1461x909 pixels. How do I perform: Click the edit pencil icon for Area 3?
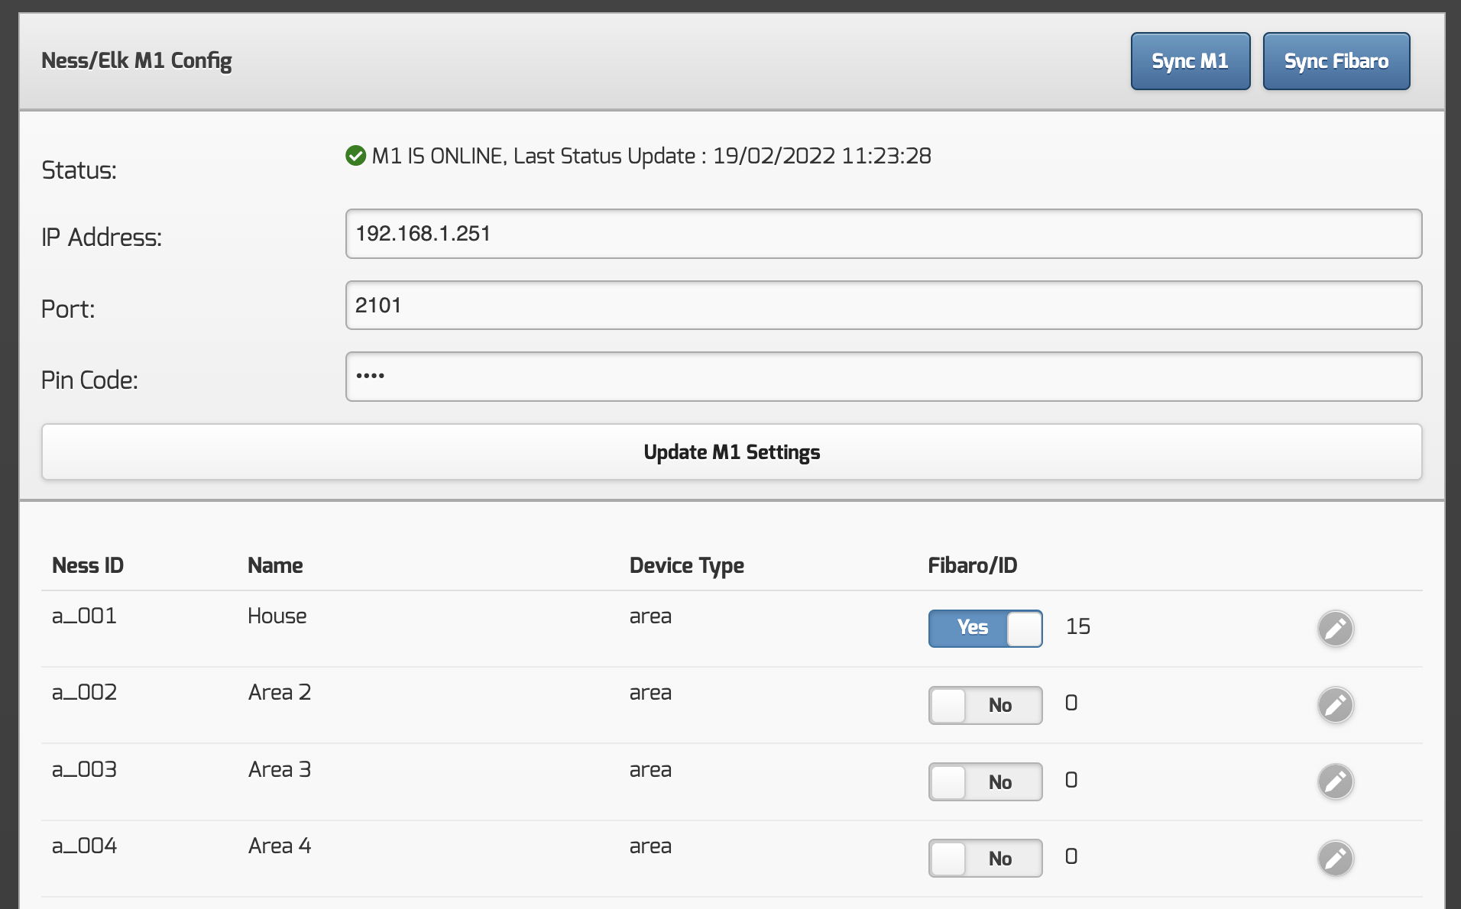click(1335, 781)
